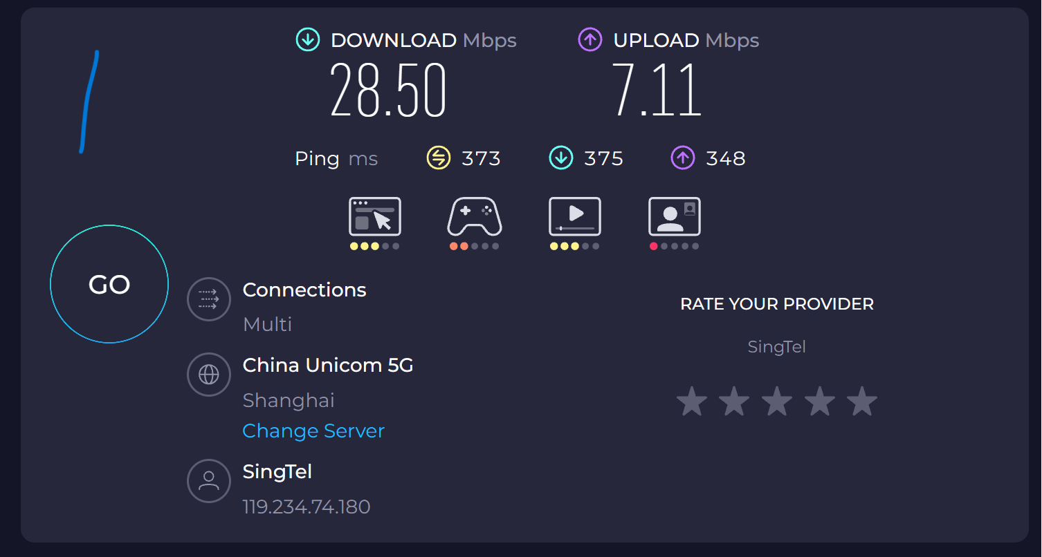Click the download ping latency icon

[560, 158]
